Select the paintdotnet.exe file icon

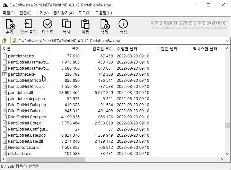click(5, 74)
